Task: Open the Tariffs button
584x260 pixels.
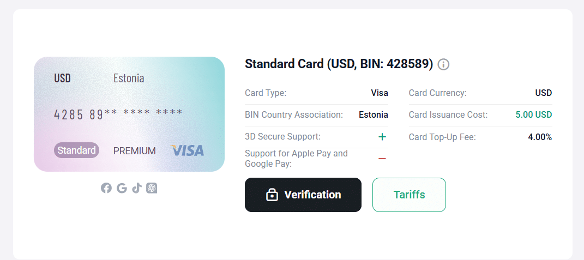Action: pos(409,195)
